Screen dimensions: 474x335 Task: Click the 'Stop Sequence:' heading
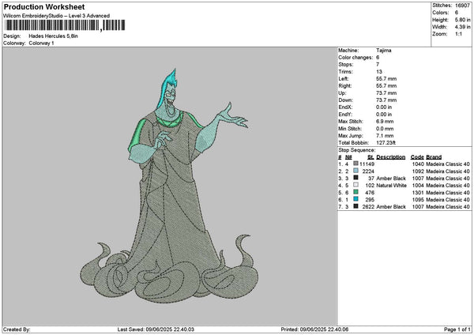pyautogui.click(x=357, y=150)
